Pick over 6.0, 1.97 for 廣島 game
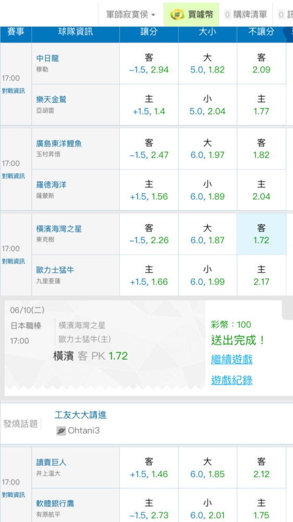The image size is (293, 522). [x=207, y=149]
